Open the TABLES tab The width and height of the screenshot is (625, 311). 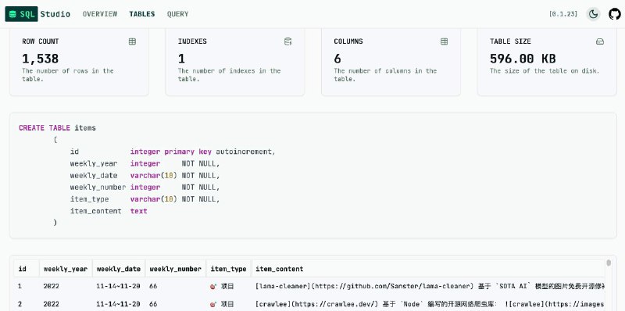tap(142, 14)
